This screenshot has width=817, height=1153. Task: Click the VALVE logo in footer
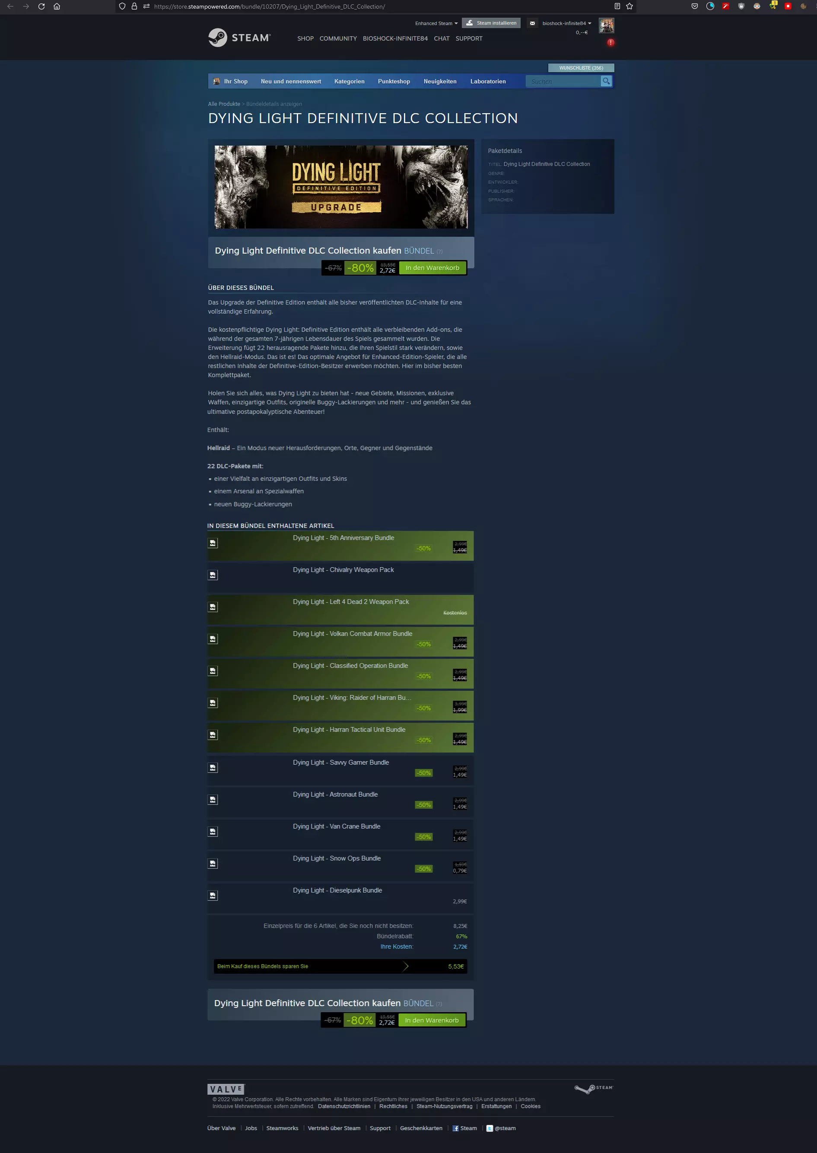[226, 1089]
